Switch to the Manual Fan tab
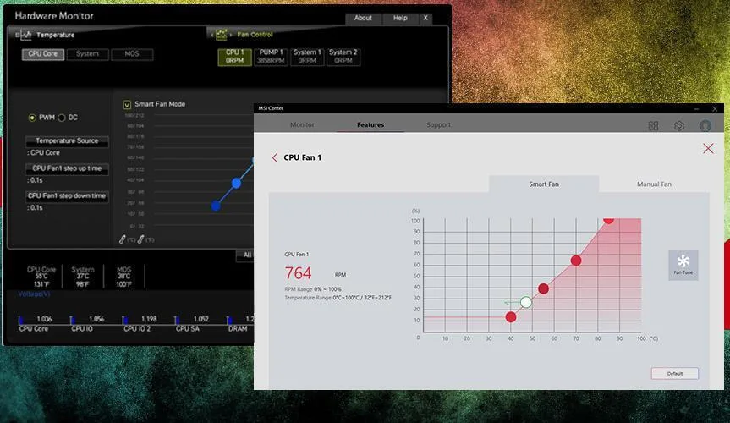The width and height of the screenshot is (730, 423). click(x=653, y=184)
